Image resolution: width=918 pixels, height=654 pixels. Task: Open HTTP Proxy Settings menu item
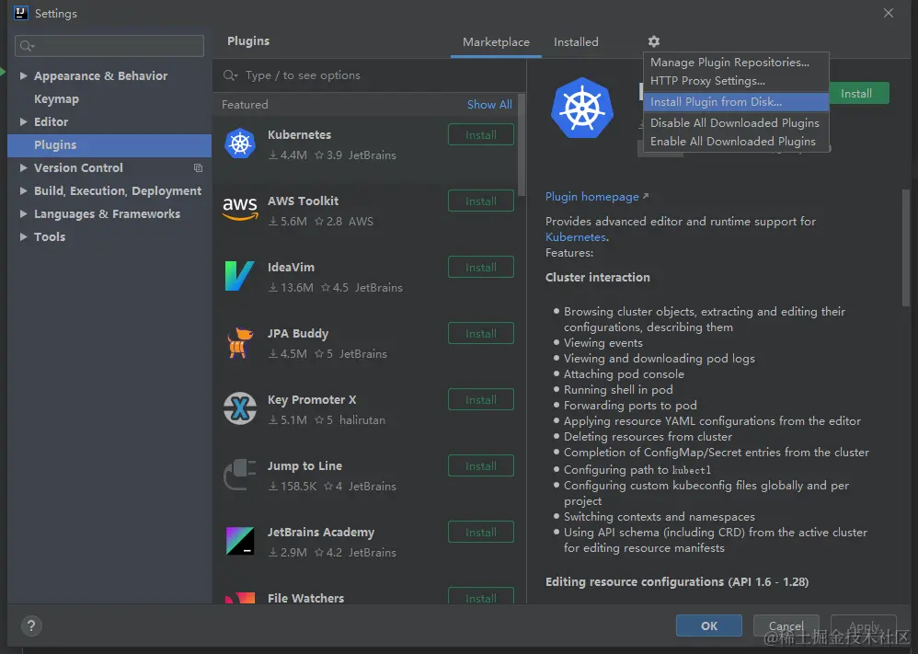(736, 81)
